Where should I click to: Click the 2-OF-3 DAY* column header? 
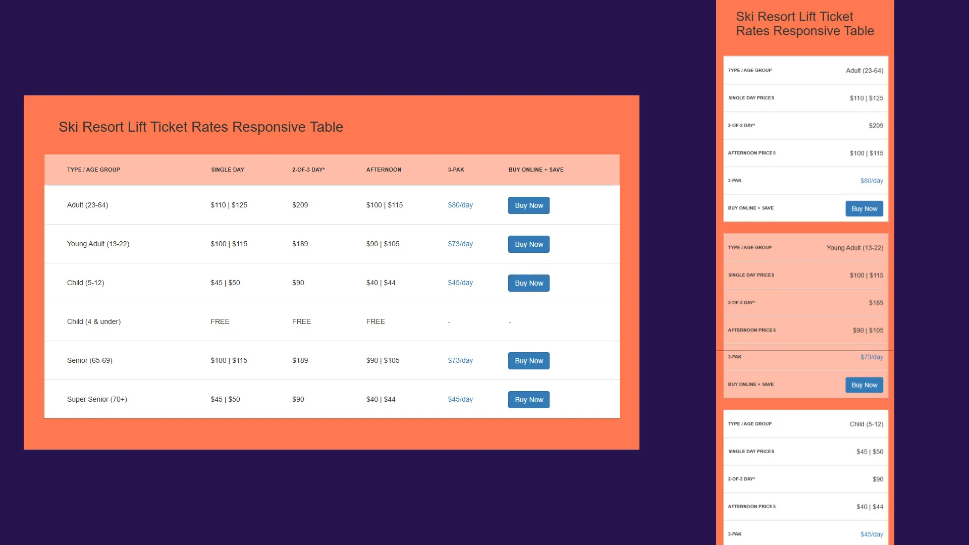coord(308,170)
